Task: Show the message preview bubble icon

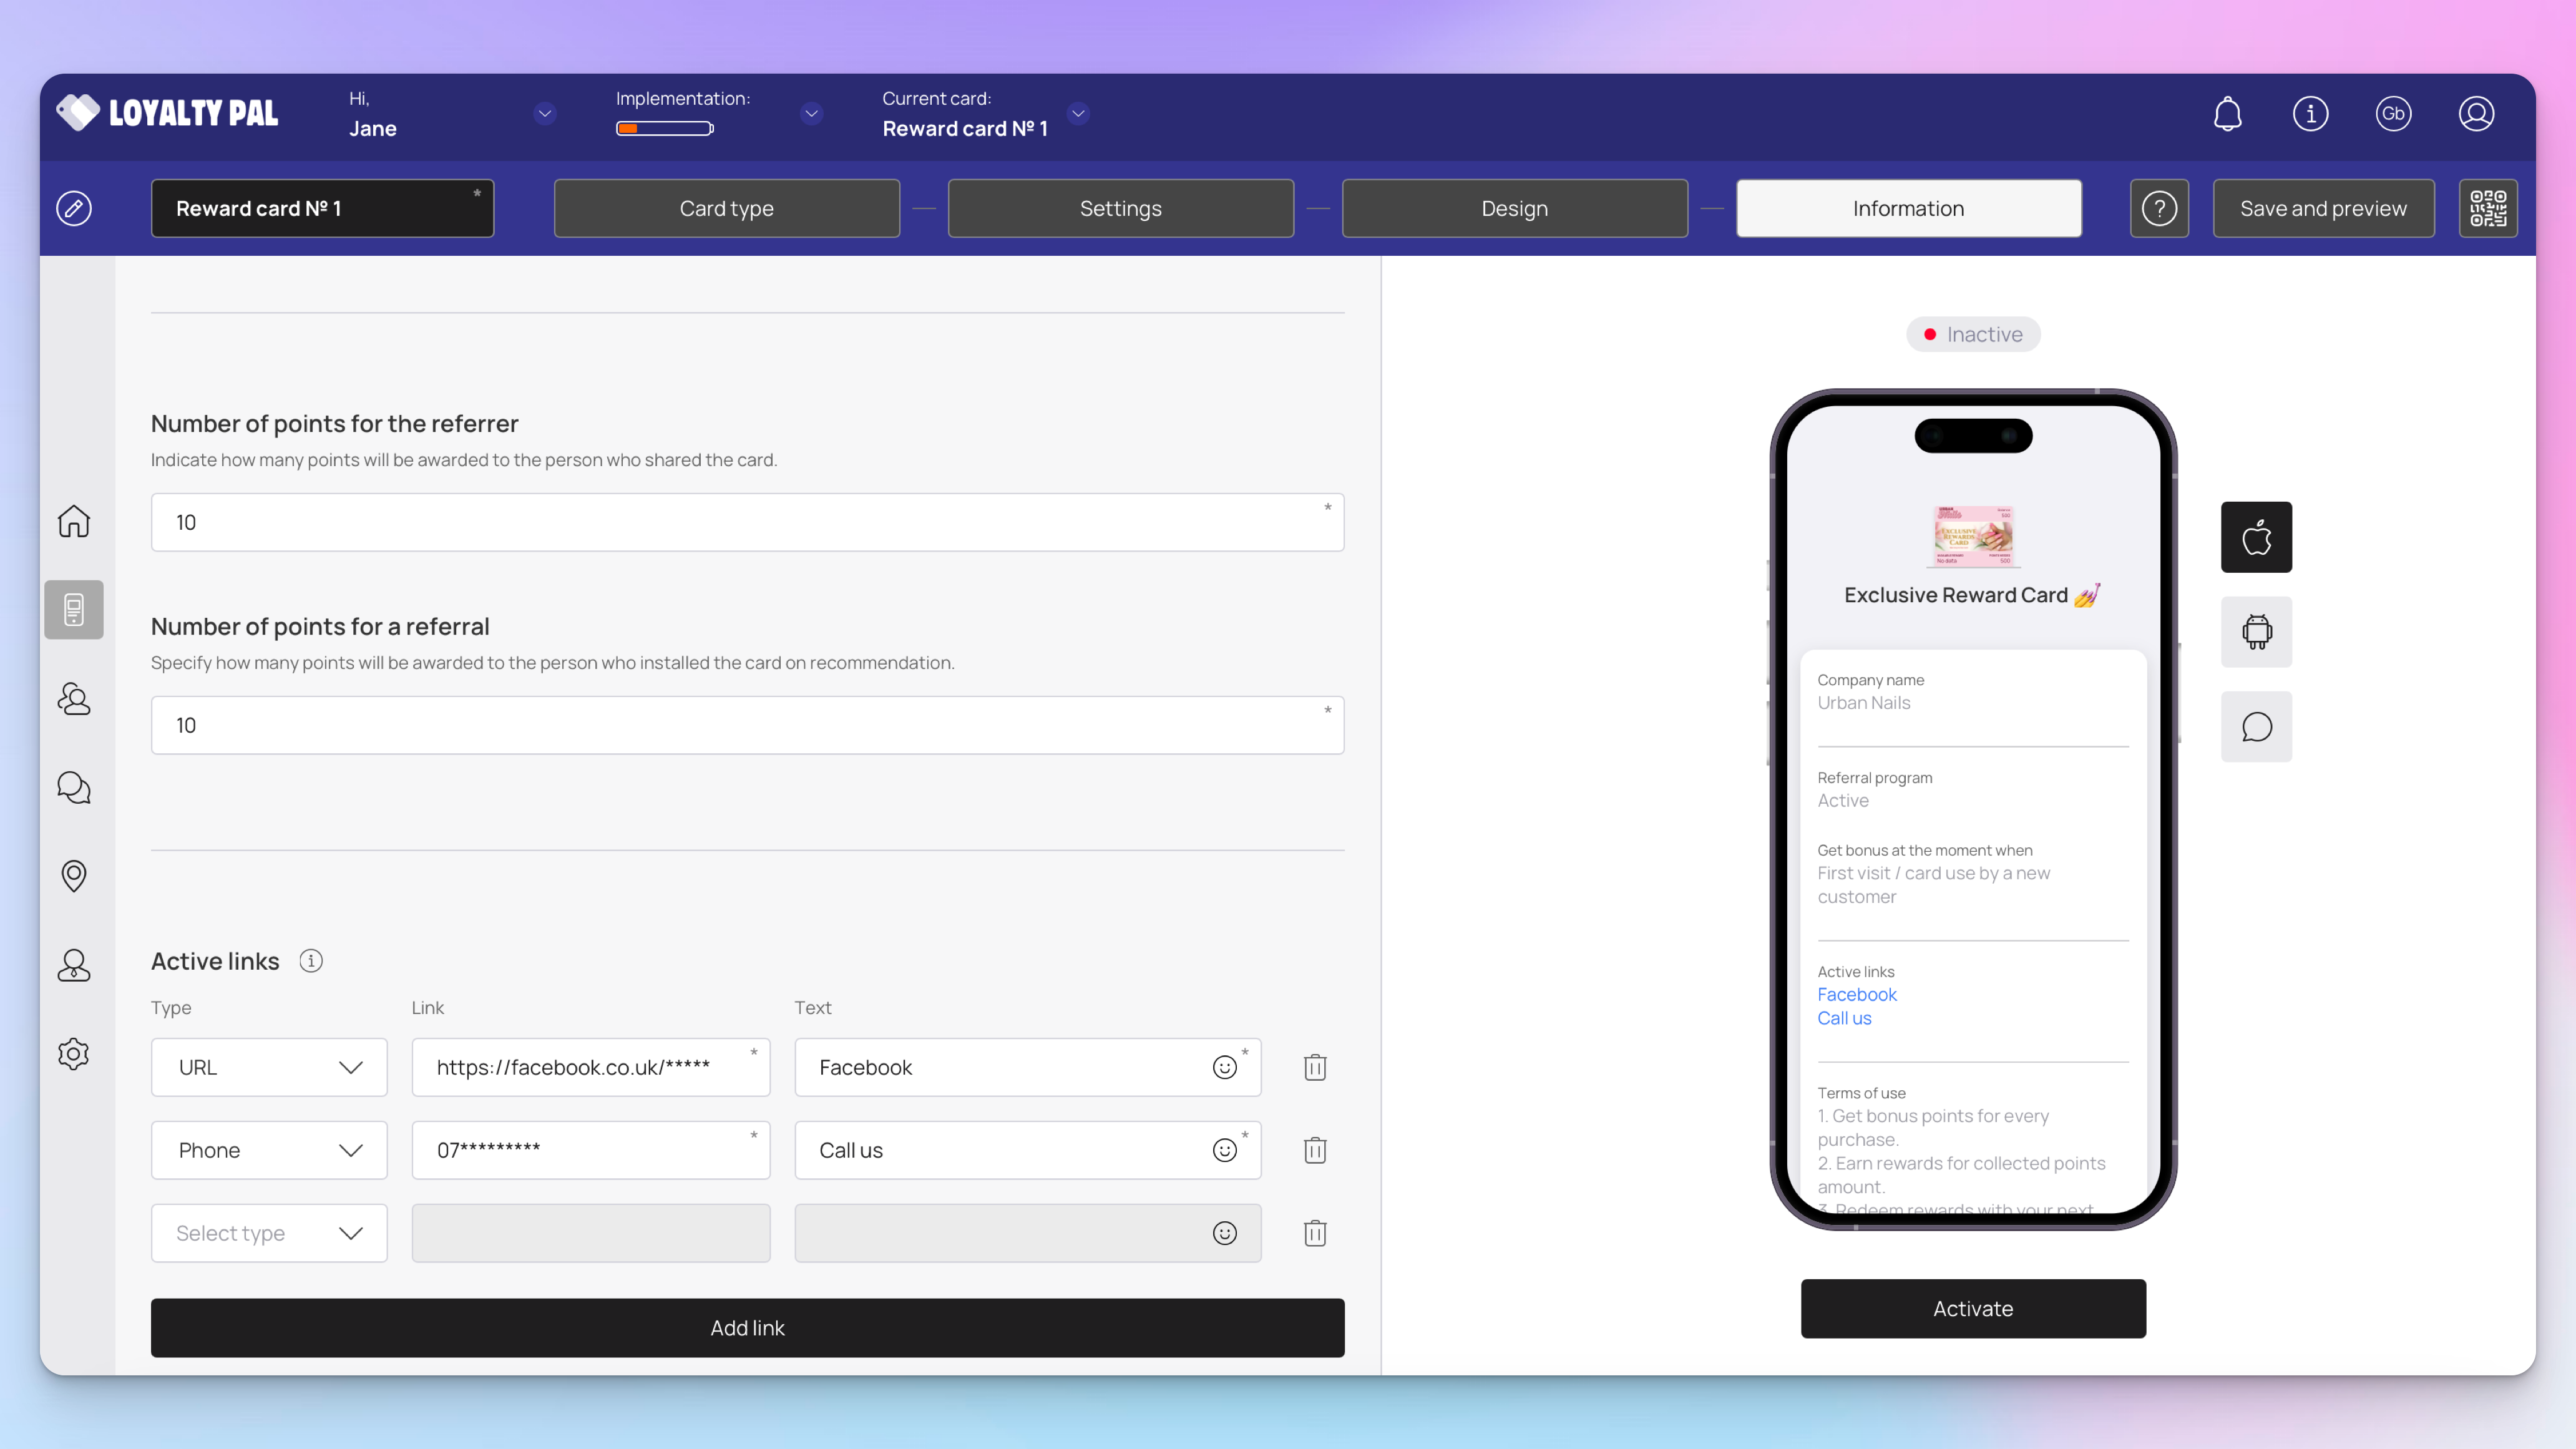Action: click(2256, 727)
